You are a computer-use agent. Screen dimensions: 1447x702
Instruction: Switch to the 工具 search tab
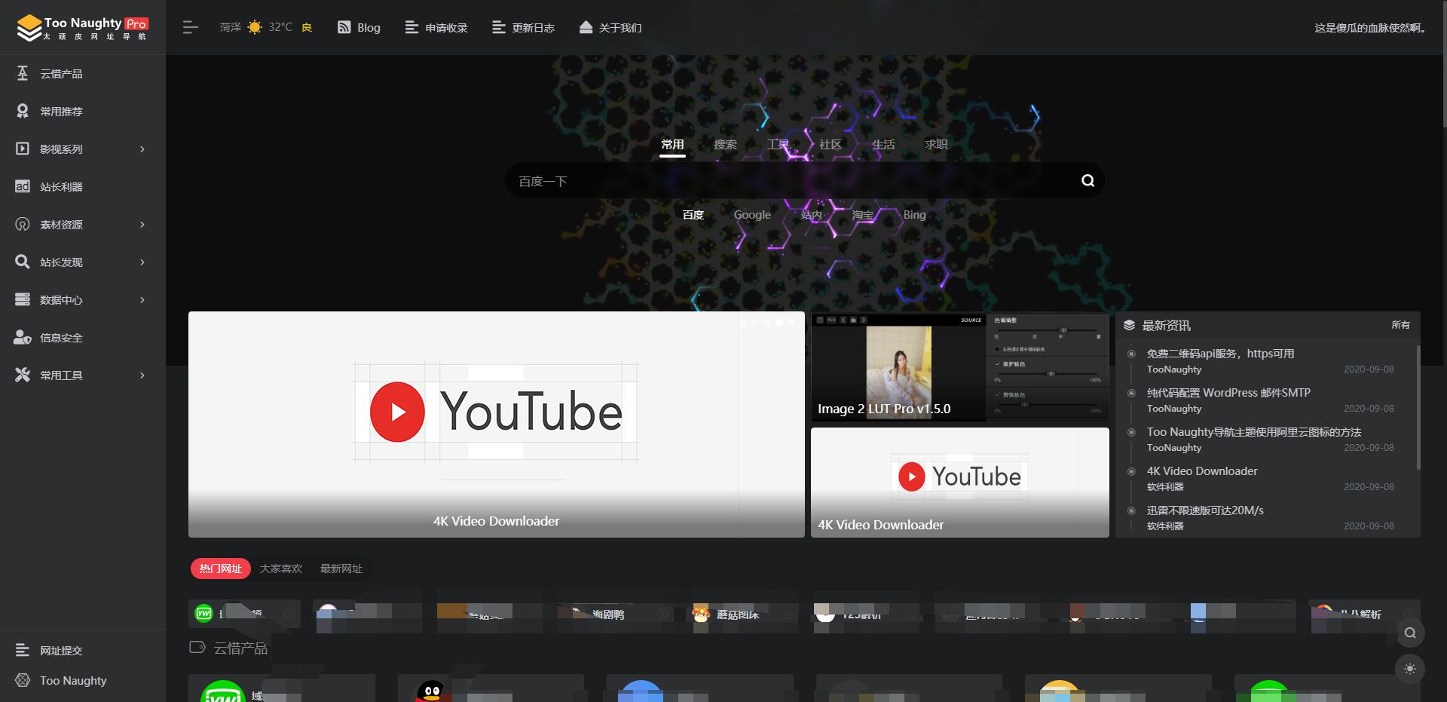click(778, 145)
